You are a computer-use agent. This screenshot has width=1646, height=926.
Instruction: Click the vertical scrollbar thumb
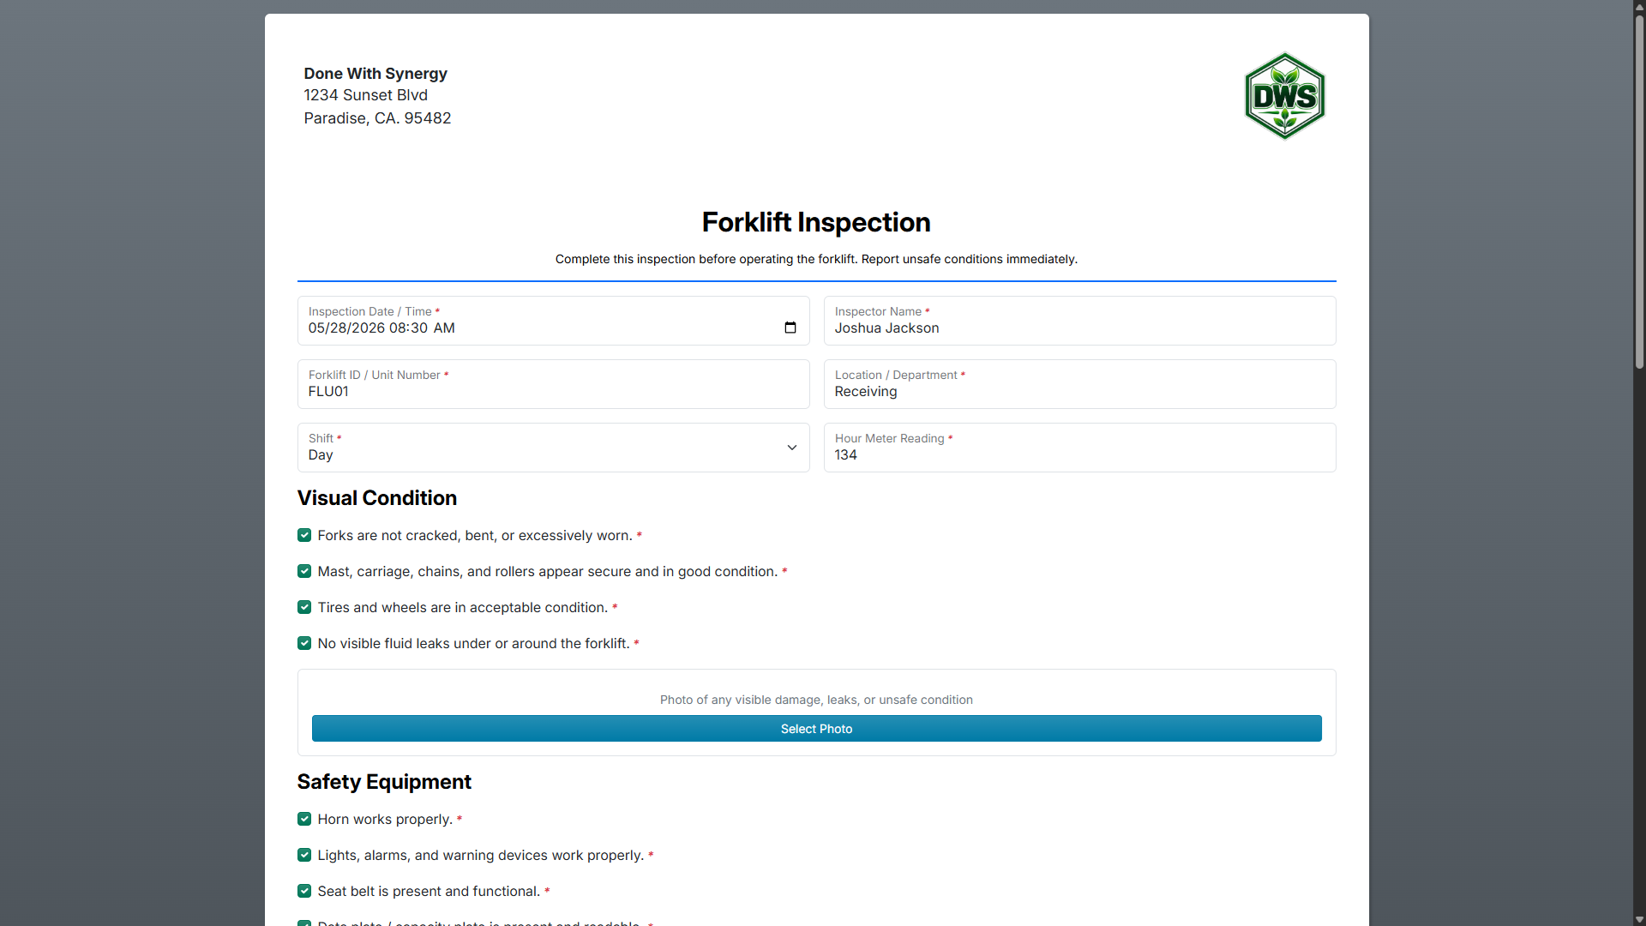[1639, 192]
